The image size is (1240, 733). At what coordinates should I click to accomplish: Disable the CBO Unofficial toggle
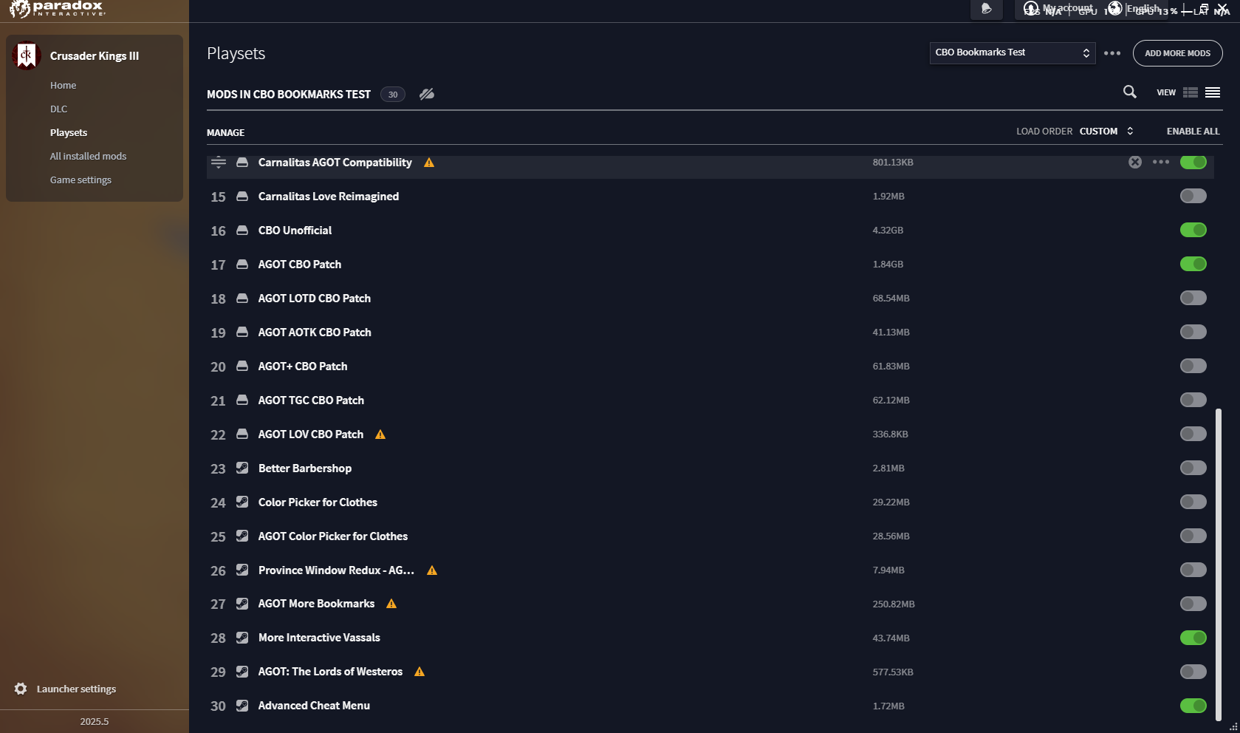1193,230
